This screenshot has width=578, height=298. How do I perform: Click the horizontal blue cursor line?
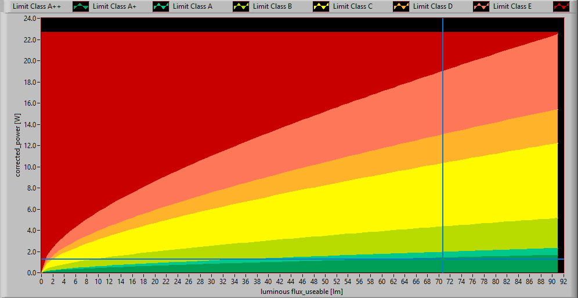[232, 259]
